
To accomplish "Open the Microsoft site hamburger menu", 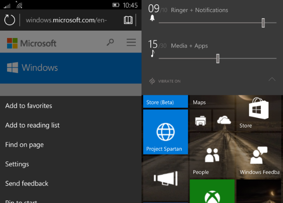I will click(131, 43).
